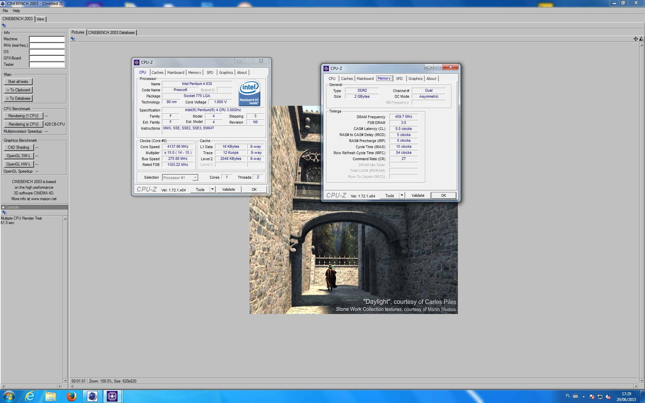
Task: Run the OpenGL SW-L test
Action: coord(19,156)
